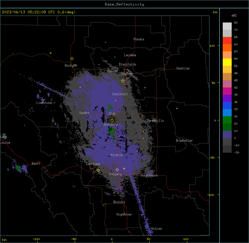Screen dimensions: 249x243
Task: Click the yellow diamond marker below Cochrane
Action: coord(98,171)
